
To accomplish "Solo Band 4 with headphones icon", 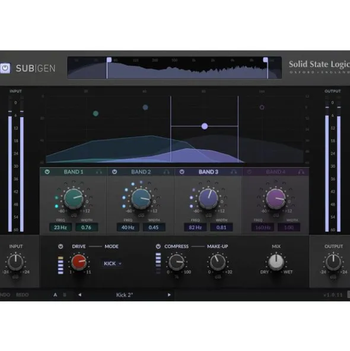I will pos(301,172).
